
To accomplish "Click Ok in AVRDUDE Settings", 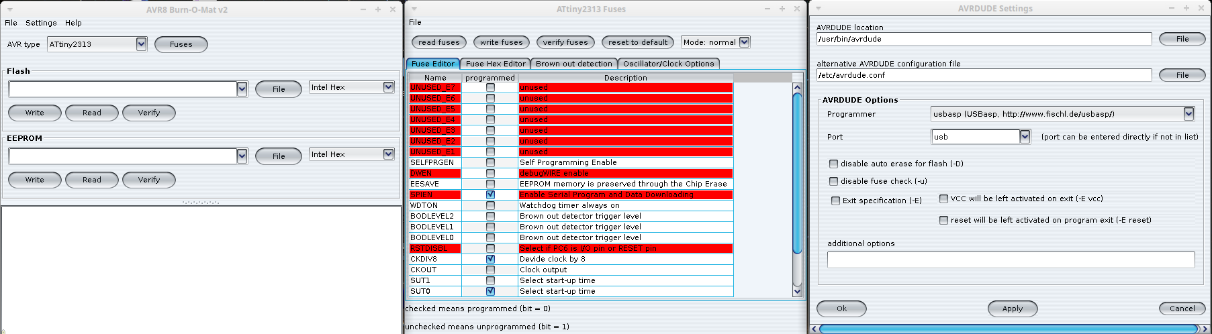I will 841,309.
